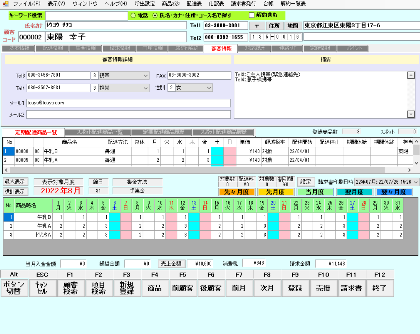The height and width of the screenshot is (334, 420).
Task: Select the 電話 search radio button
Action: pos(133,15)
